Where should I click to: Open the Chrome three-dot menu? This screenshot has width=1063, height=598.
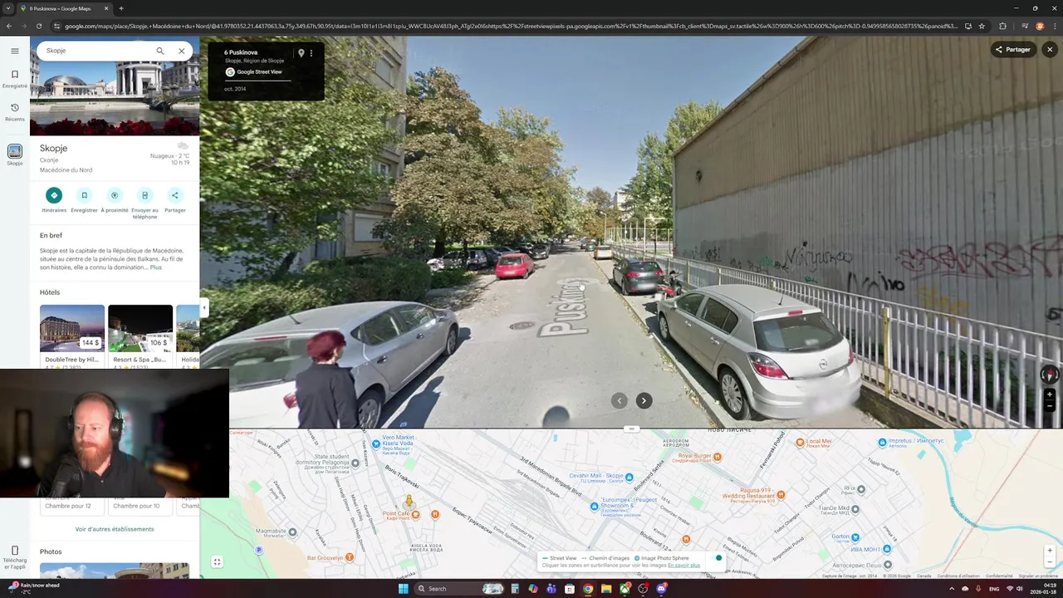1055,26
